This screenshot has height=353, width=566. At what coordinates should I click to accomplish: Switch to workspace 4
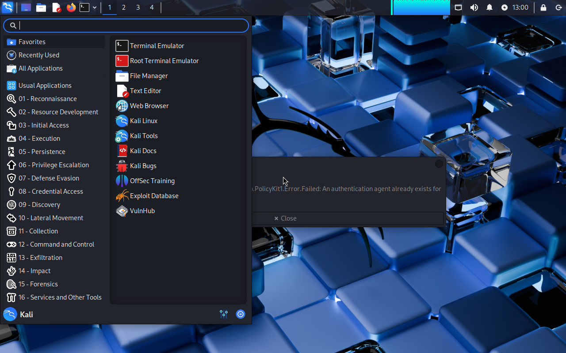[152, 8]
